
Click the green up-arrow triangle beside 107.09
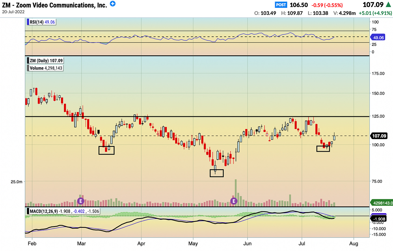pyautogui.click(x=388, y=5)
